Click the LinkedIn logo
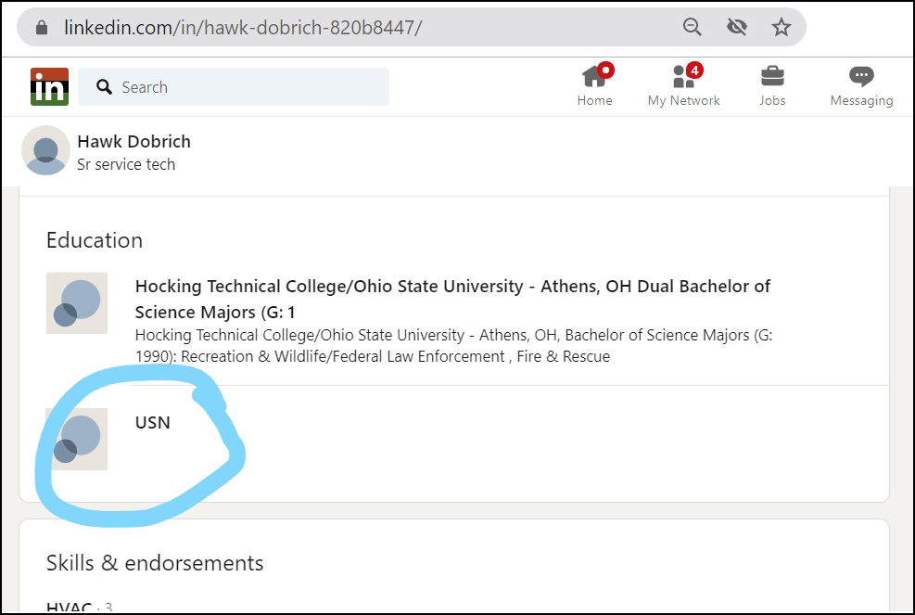Viewport: 915px width, 615px height. 49,87
